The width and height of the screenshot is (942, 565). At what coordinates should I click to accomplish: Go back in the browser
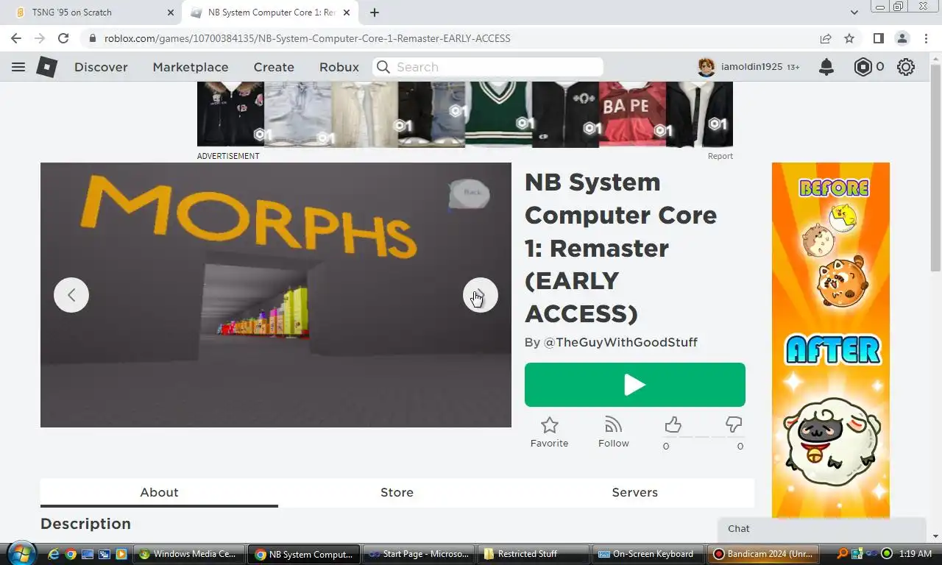coord(16,38)
